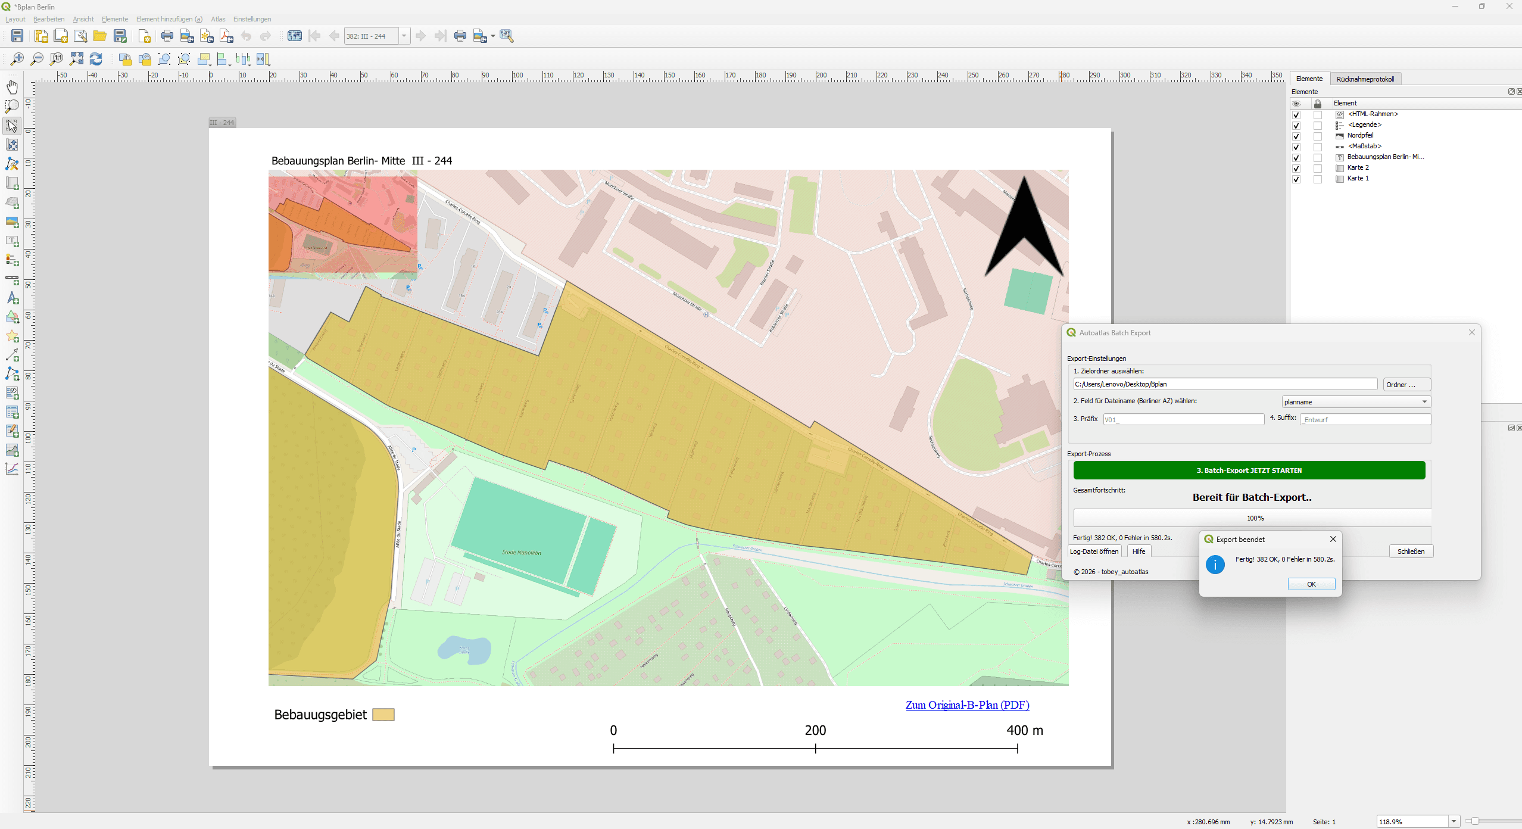Click the Präfix input field
Viewport: 1522px width, 829px height.
pyautogui.click(x=1184, y=420)
